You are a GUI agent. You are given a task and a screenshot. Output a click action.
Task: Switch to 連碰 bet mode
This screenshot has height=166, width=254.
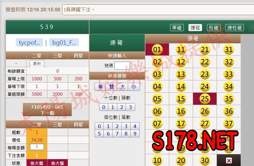point(195,28)
